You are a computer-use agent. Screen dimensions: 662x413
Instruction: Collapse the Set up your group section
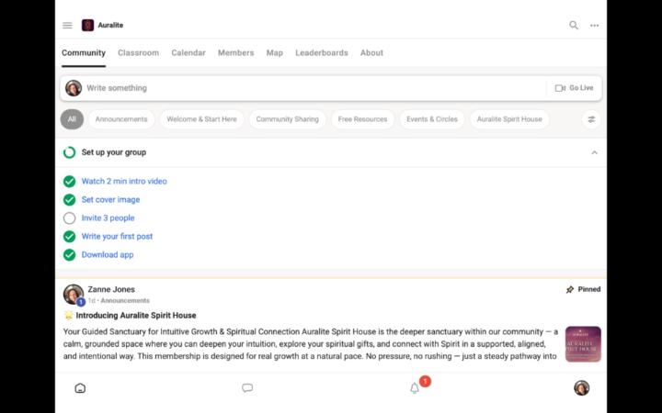point(594,152)
